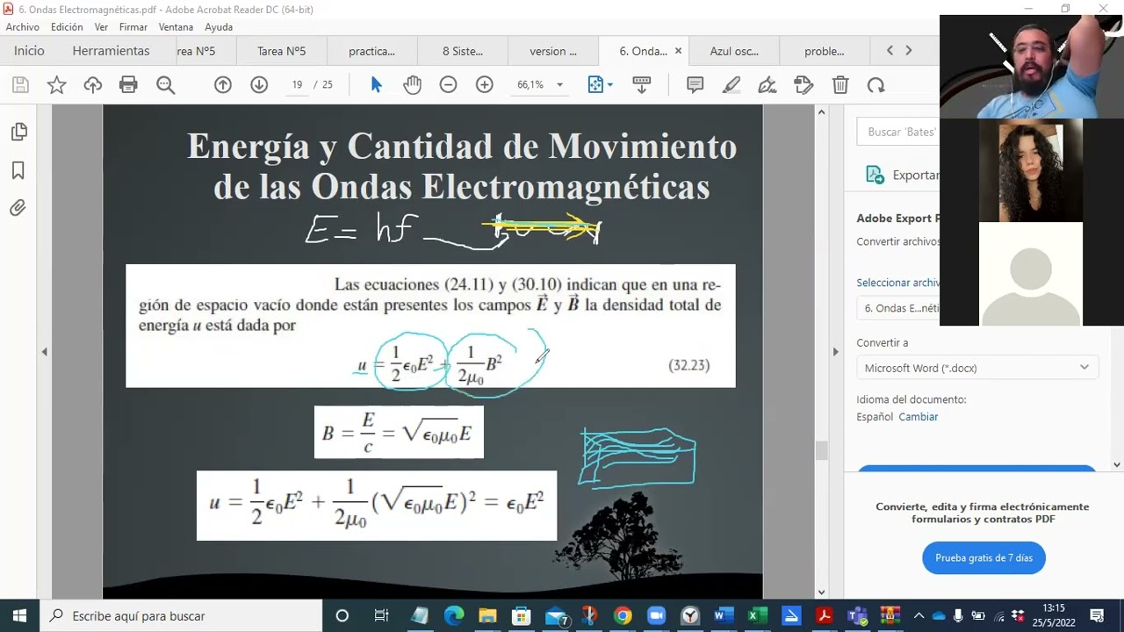Print the document with printer icon
The height and width of the screenshot is (632, 1124).
point(129,85)
